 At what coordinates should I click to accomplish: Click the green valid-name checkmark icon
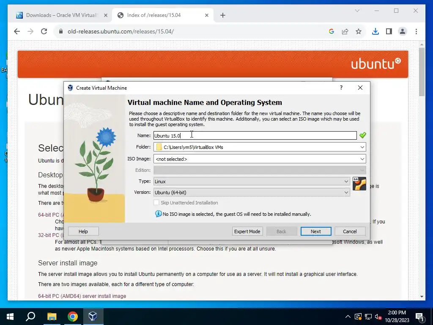[x=362, y=135]
